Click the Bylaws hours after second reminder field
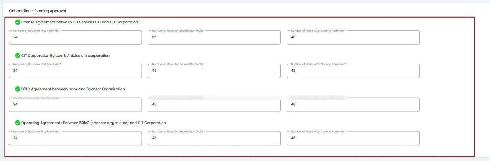 point(353,71)
